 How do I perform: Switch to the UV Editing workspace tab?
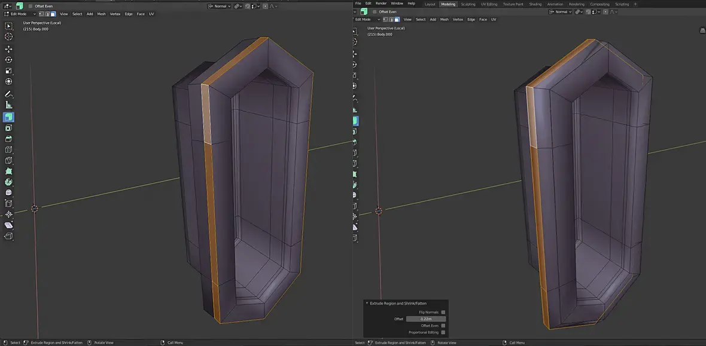pos(489,4)
